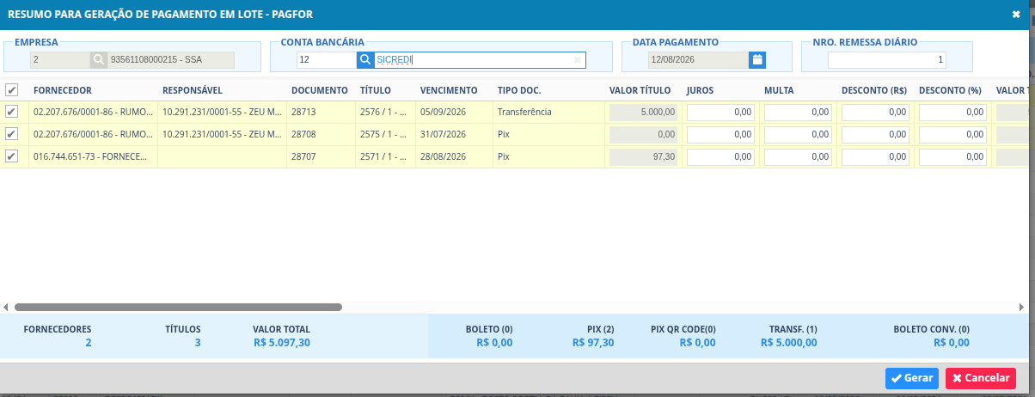Click Desconto (%) field for document 28713
1035x397 pixels.
tap(952, 112)
